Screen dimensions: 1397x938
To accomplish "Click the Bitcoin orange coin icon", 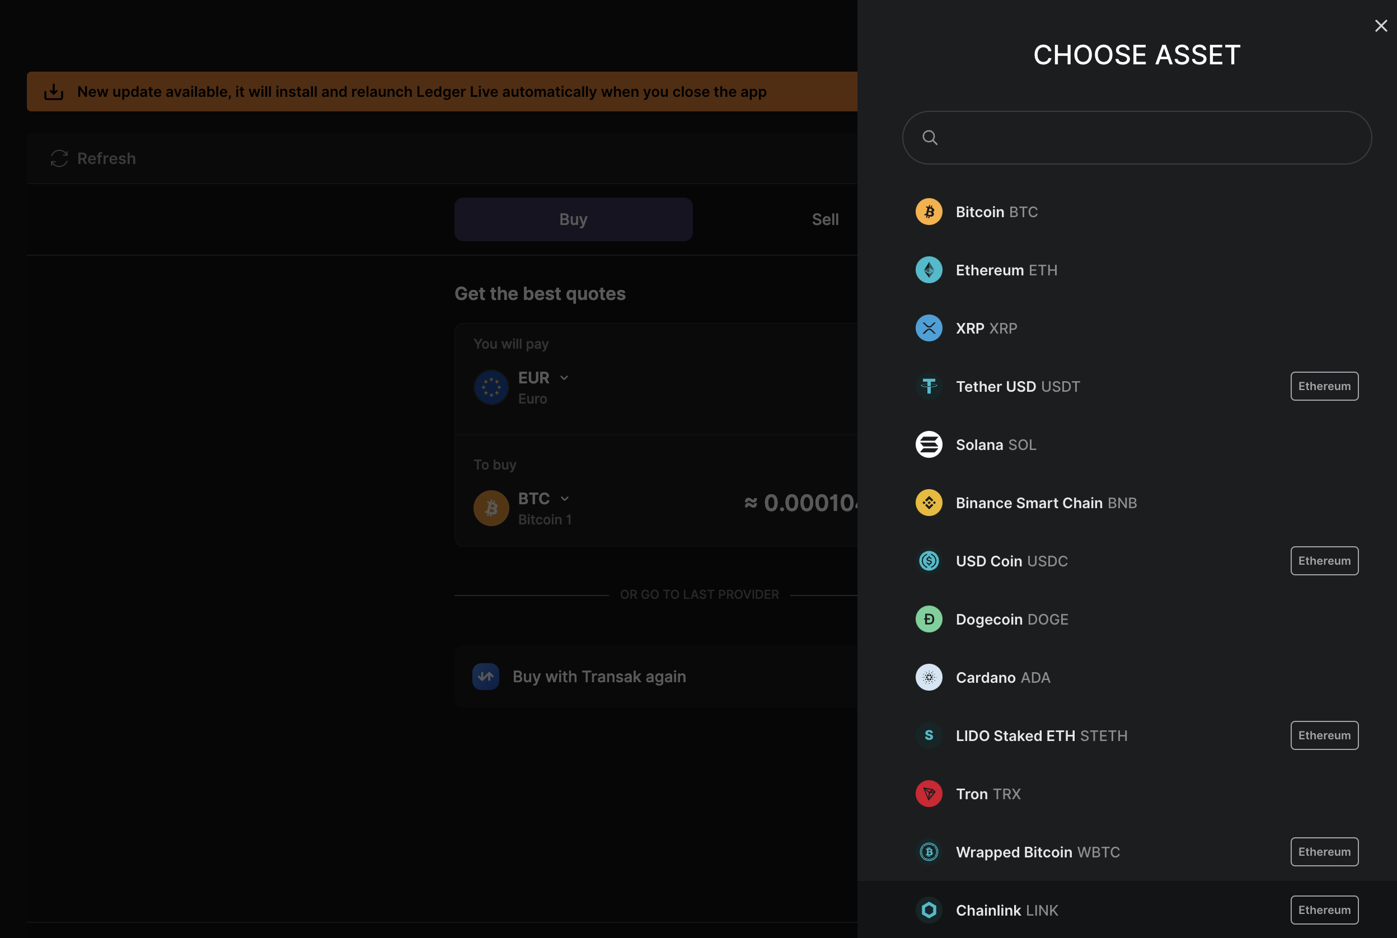I will click(x=929, y=212).
